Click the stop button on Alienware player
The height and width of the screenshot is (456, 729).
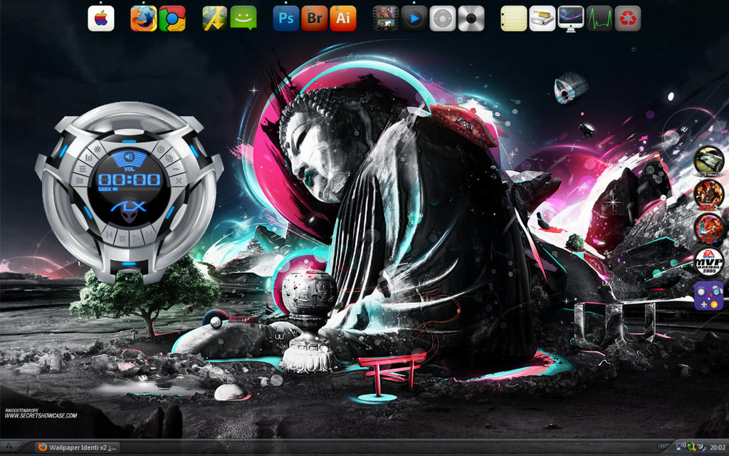coord(122,239)
